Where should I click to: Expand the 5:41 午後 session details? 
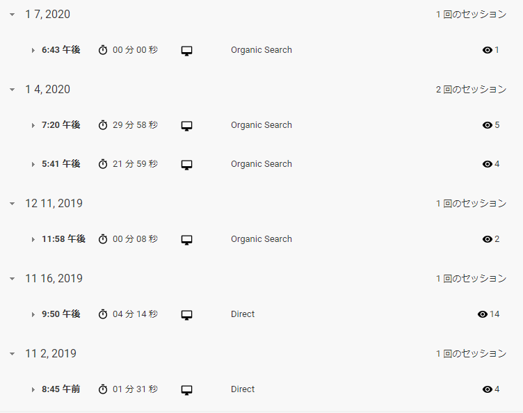(33, 164)
